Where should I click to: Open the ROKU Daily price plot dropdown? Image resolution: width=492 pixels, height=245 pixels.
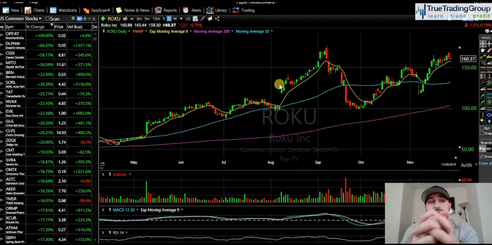click(129, 32)
